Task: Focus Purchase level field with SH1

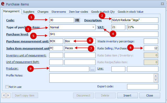Action: click(x=104, y=34)
